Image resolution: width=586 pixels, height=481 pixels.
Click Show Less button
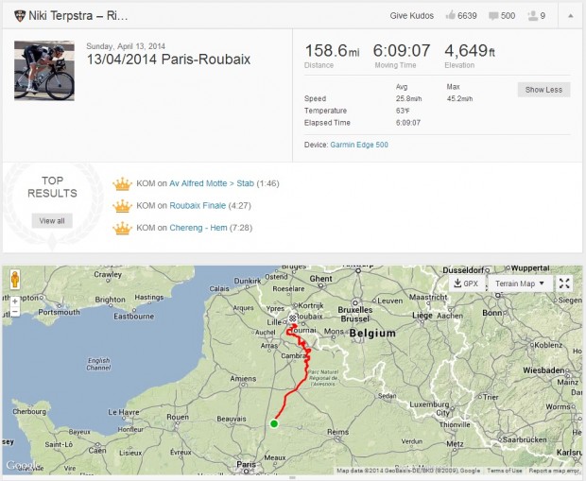coord(543,90)
